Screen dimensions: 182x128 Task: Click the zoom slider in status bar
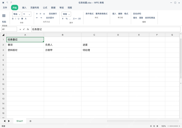[173, 126]
